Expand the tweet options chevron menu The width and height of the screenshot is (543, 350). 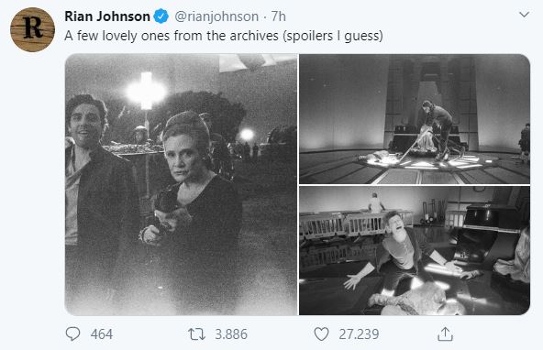click(525, 15)
